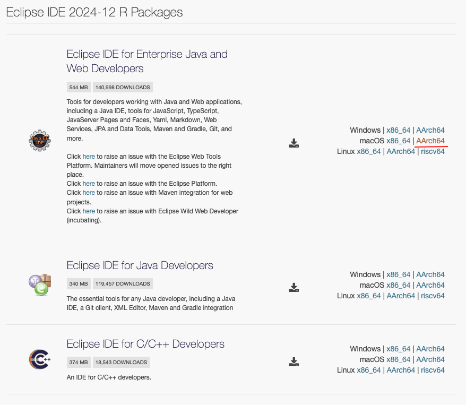Click download icon for Java Developers package
The image size is (466, 405).
coord(294,287)
